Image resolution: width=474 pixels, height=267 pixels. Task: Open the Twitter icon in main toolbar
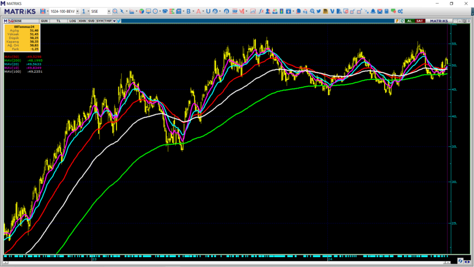point(319,11)
